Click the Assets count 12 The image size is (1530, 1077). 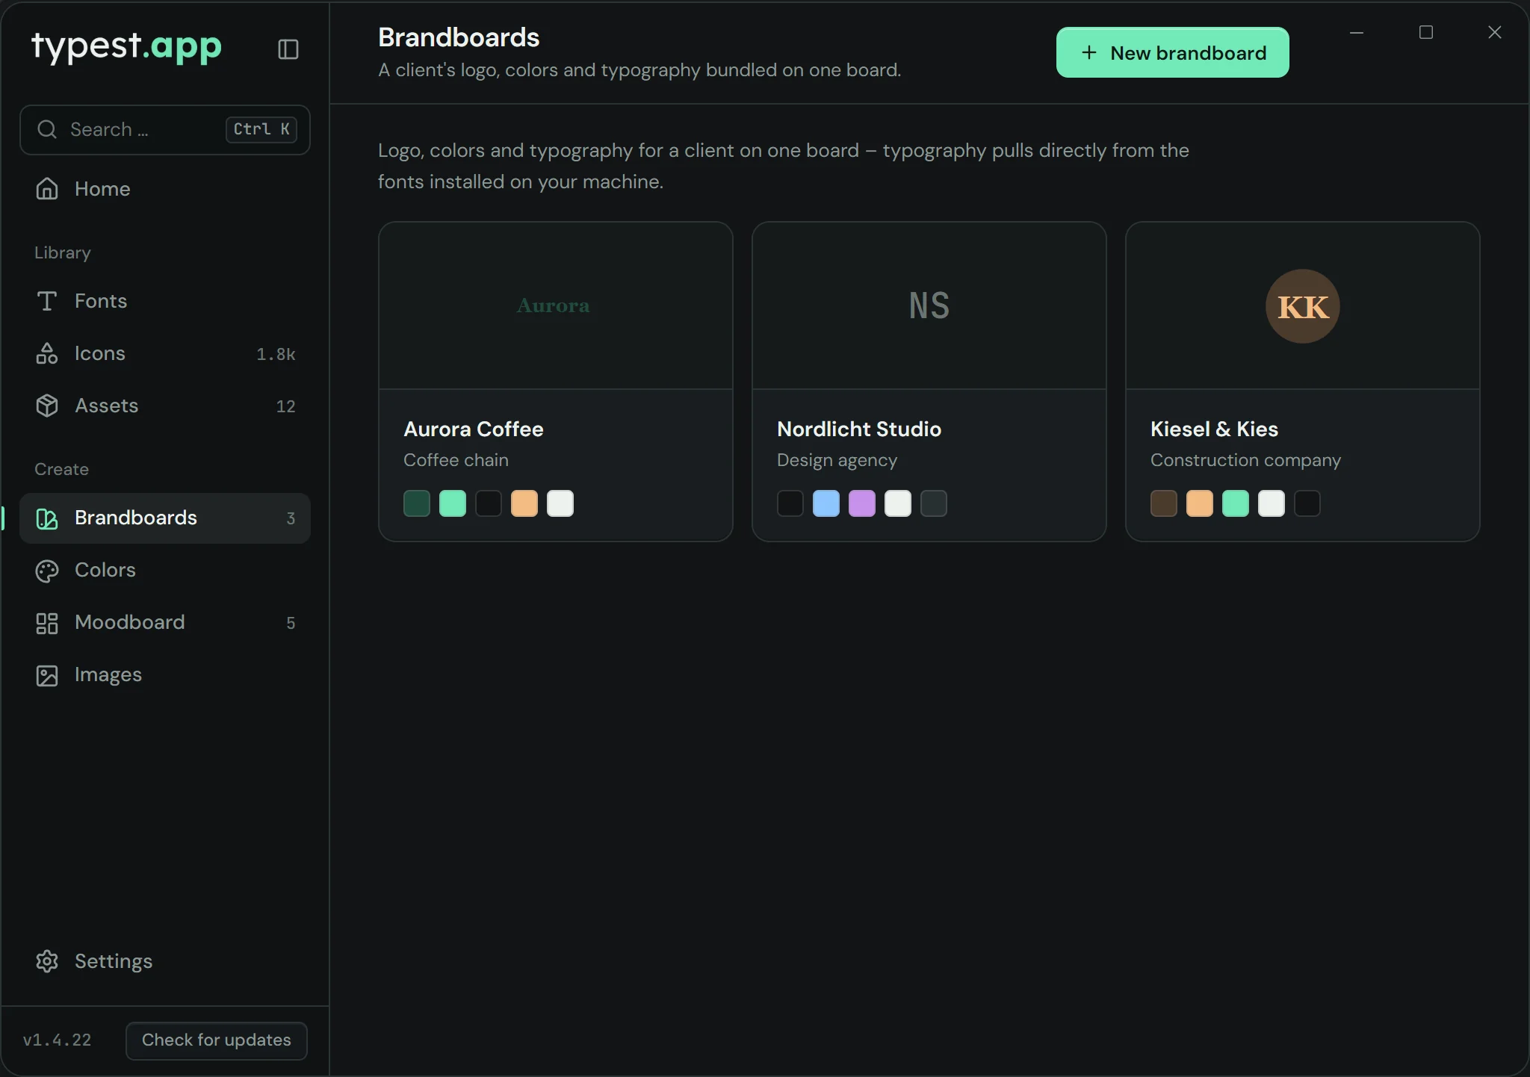point(285,406)
